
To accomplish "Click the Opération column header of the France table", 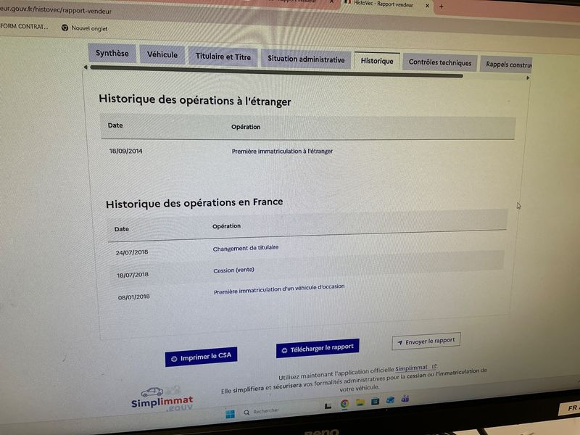I will [226, 226].
